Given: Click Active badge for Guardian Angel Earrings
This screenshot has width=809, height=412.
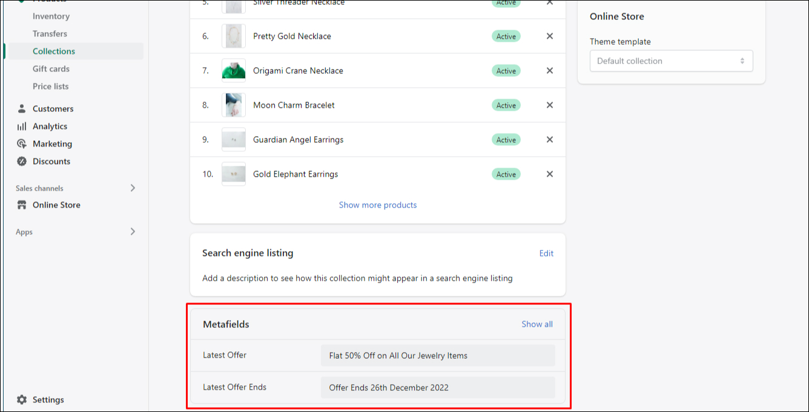Looking at the screenshot, I should (x=506, y=140).
